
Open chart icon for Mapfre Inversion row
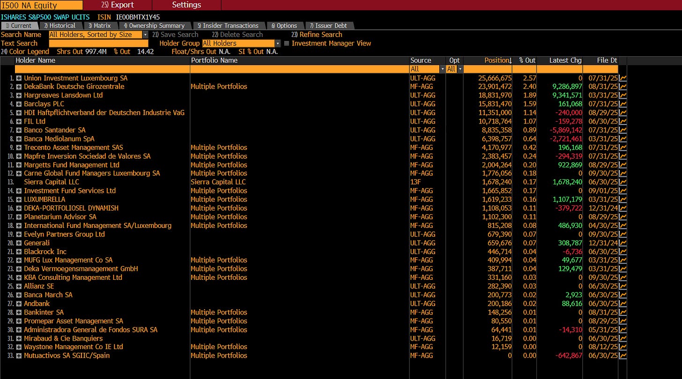tap(623, 156)
